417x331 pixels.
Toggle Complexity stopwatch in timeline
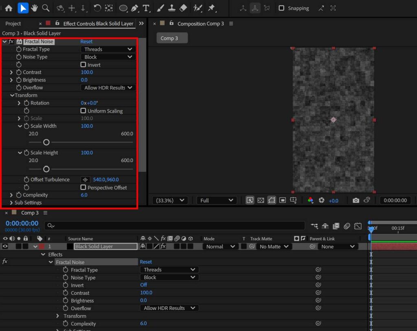click(x=66, y=323)
